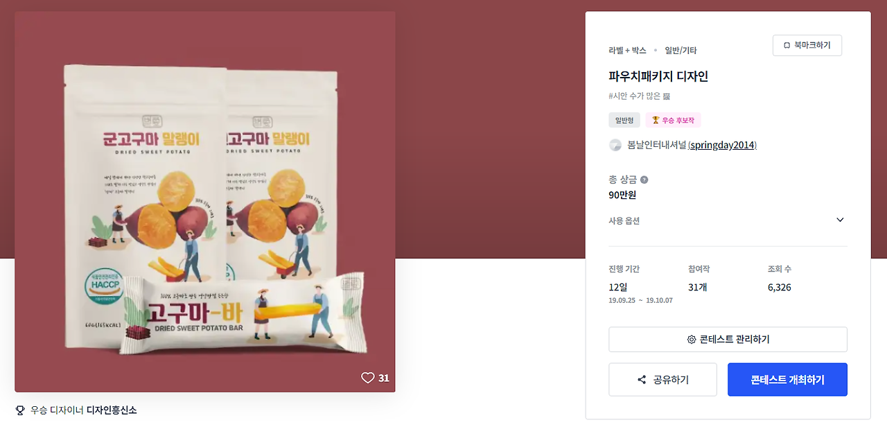The width and height of the screenshot is (887, 427).
Task: Click the 북마크하기 bookmark button
Action: click(807, 45)
